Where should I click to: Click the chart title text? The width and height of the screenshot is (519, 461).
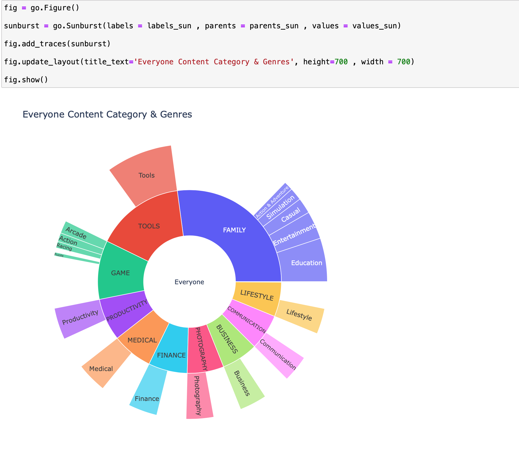pos(107,114)
